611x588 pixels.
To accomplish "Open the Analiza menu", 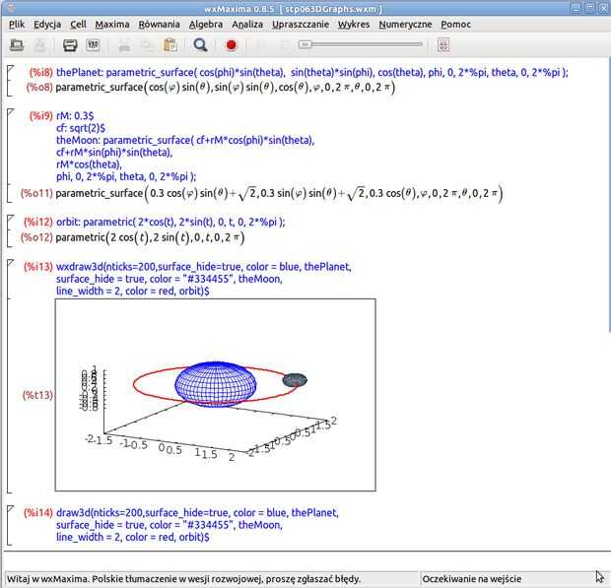I will pyautogui.click(x=247, y=25).
